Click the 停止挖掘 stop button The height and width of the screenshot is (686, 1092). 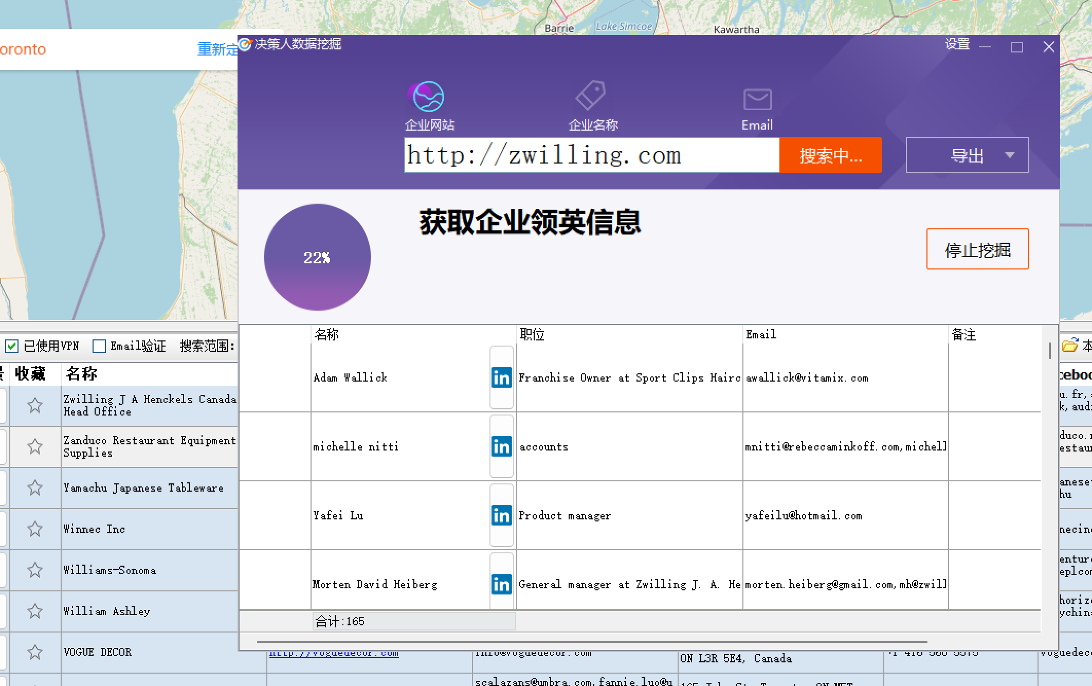coord(977,249)
